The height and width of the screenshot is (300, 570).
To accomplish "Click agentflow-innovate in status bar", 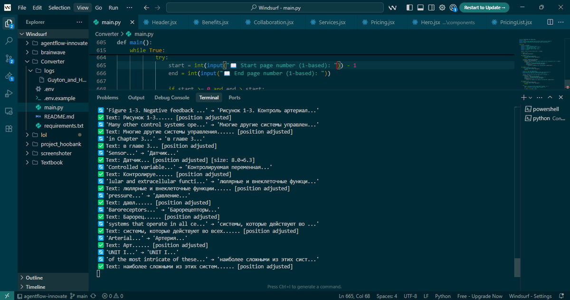I will (x=42, y=296).
